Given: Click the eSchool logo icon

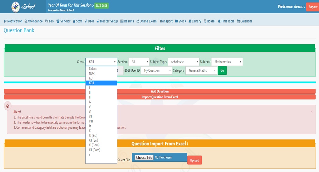Looking at the screenshot, I should [x=15, y=7].
